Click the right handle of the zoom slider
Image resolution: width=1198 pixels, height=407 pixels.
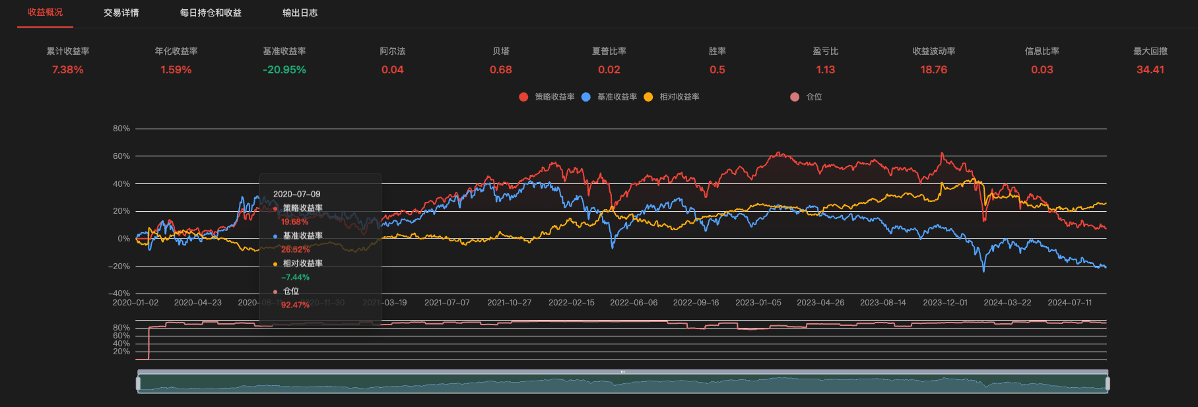1108,383
